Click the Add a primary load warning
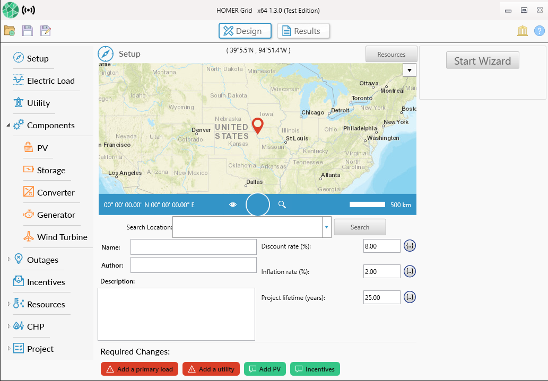Image resolution: width=548 pixels, height=381 pixels. tap(140, 369)
